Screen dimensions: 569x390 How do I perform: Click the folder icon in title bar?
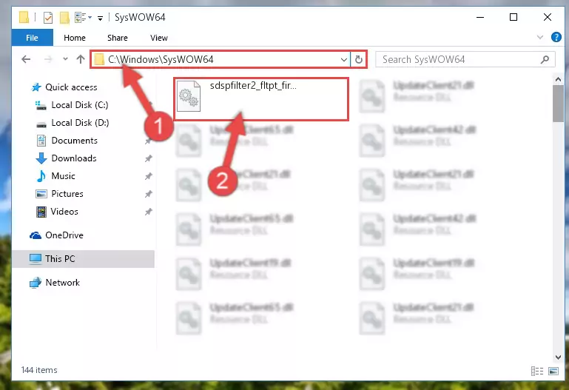pos(24,17)
